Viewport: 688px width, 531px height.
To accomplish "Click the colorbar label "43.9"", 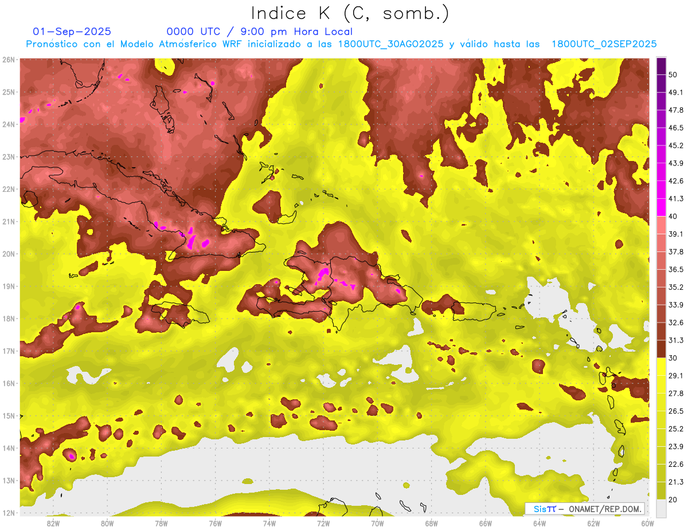I will 675,163.
